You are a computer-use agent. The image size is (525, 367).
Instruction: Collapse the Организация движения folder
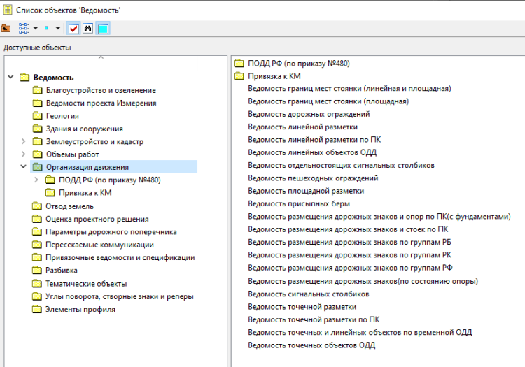pyautogui.click(x=24, y=167)
